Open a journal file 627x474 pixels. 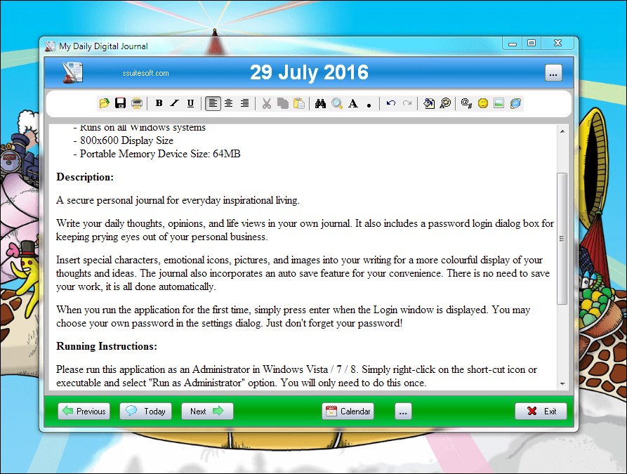tap(104, 103)
